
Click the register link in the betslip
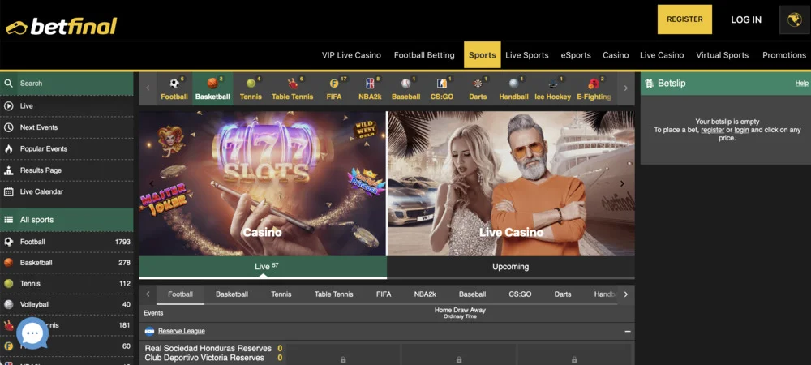click(x=712, y=130)
